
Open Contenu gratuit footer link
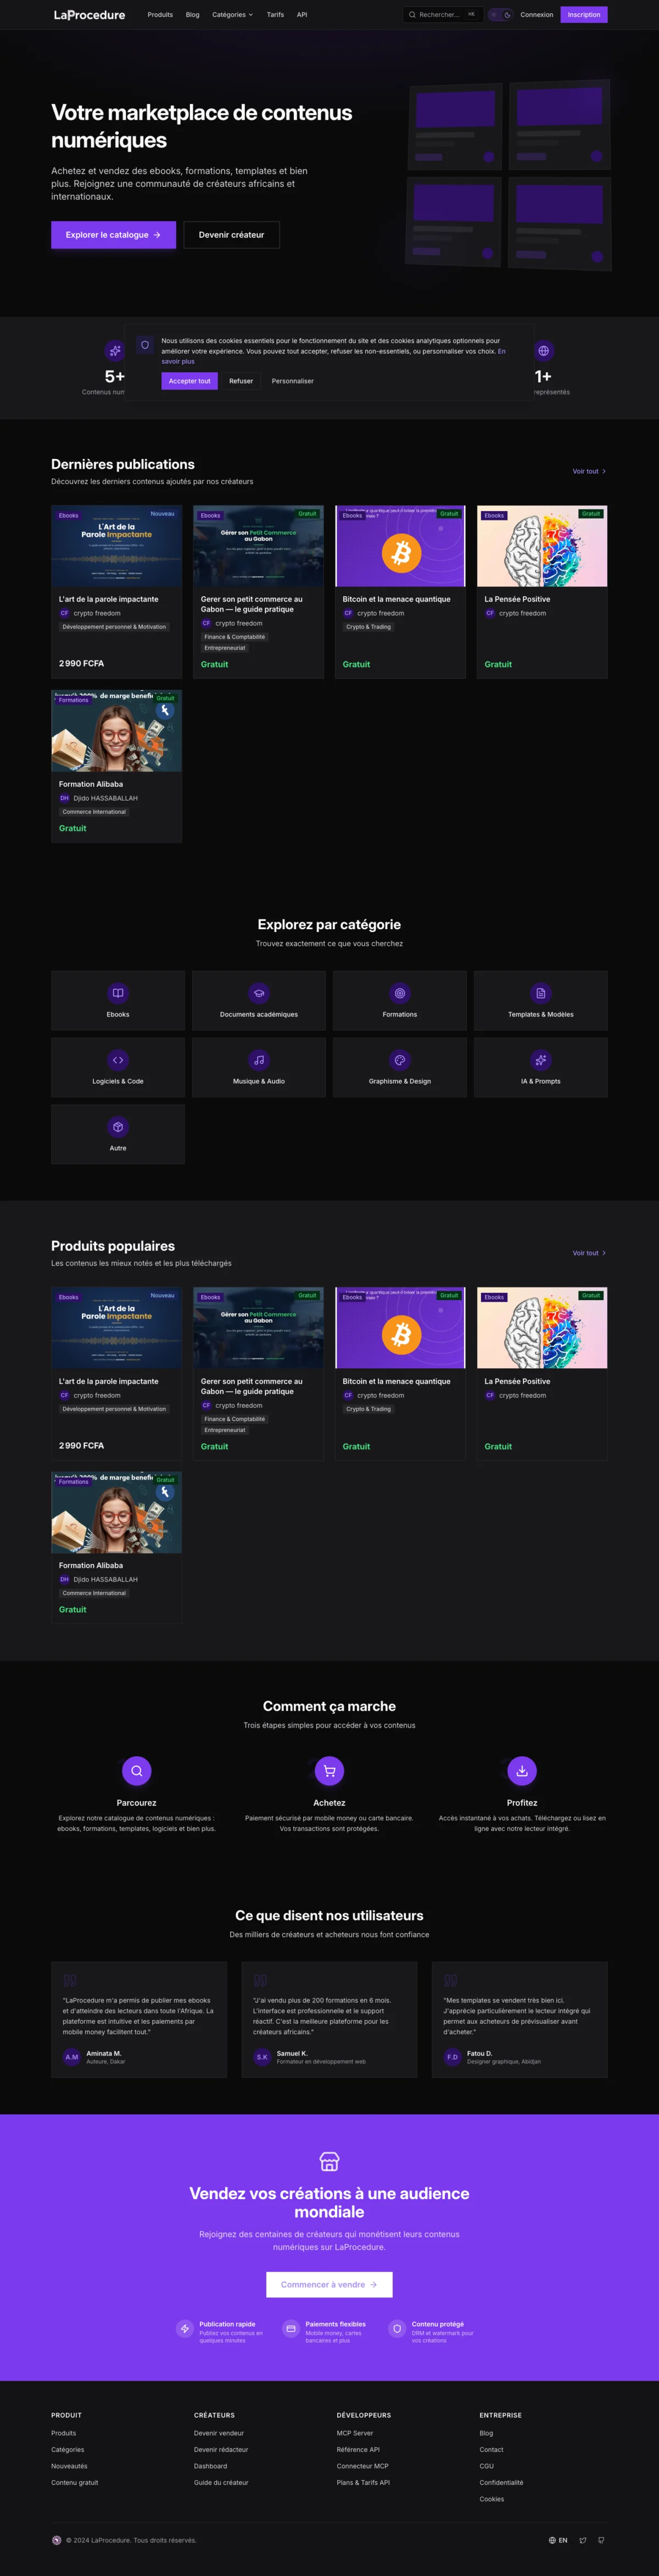[x=75, y=2482]
